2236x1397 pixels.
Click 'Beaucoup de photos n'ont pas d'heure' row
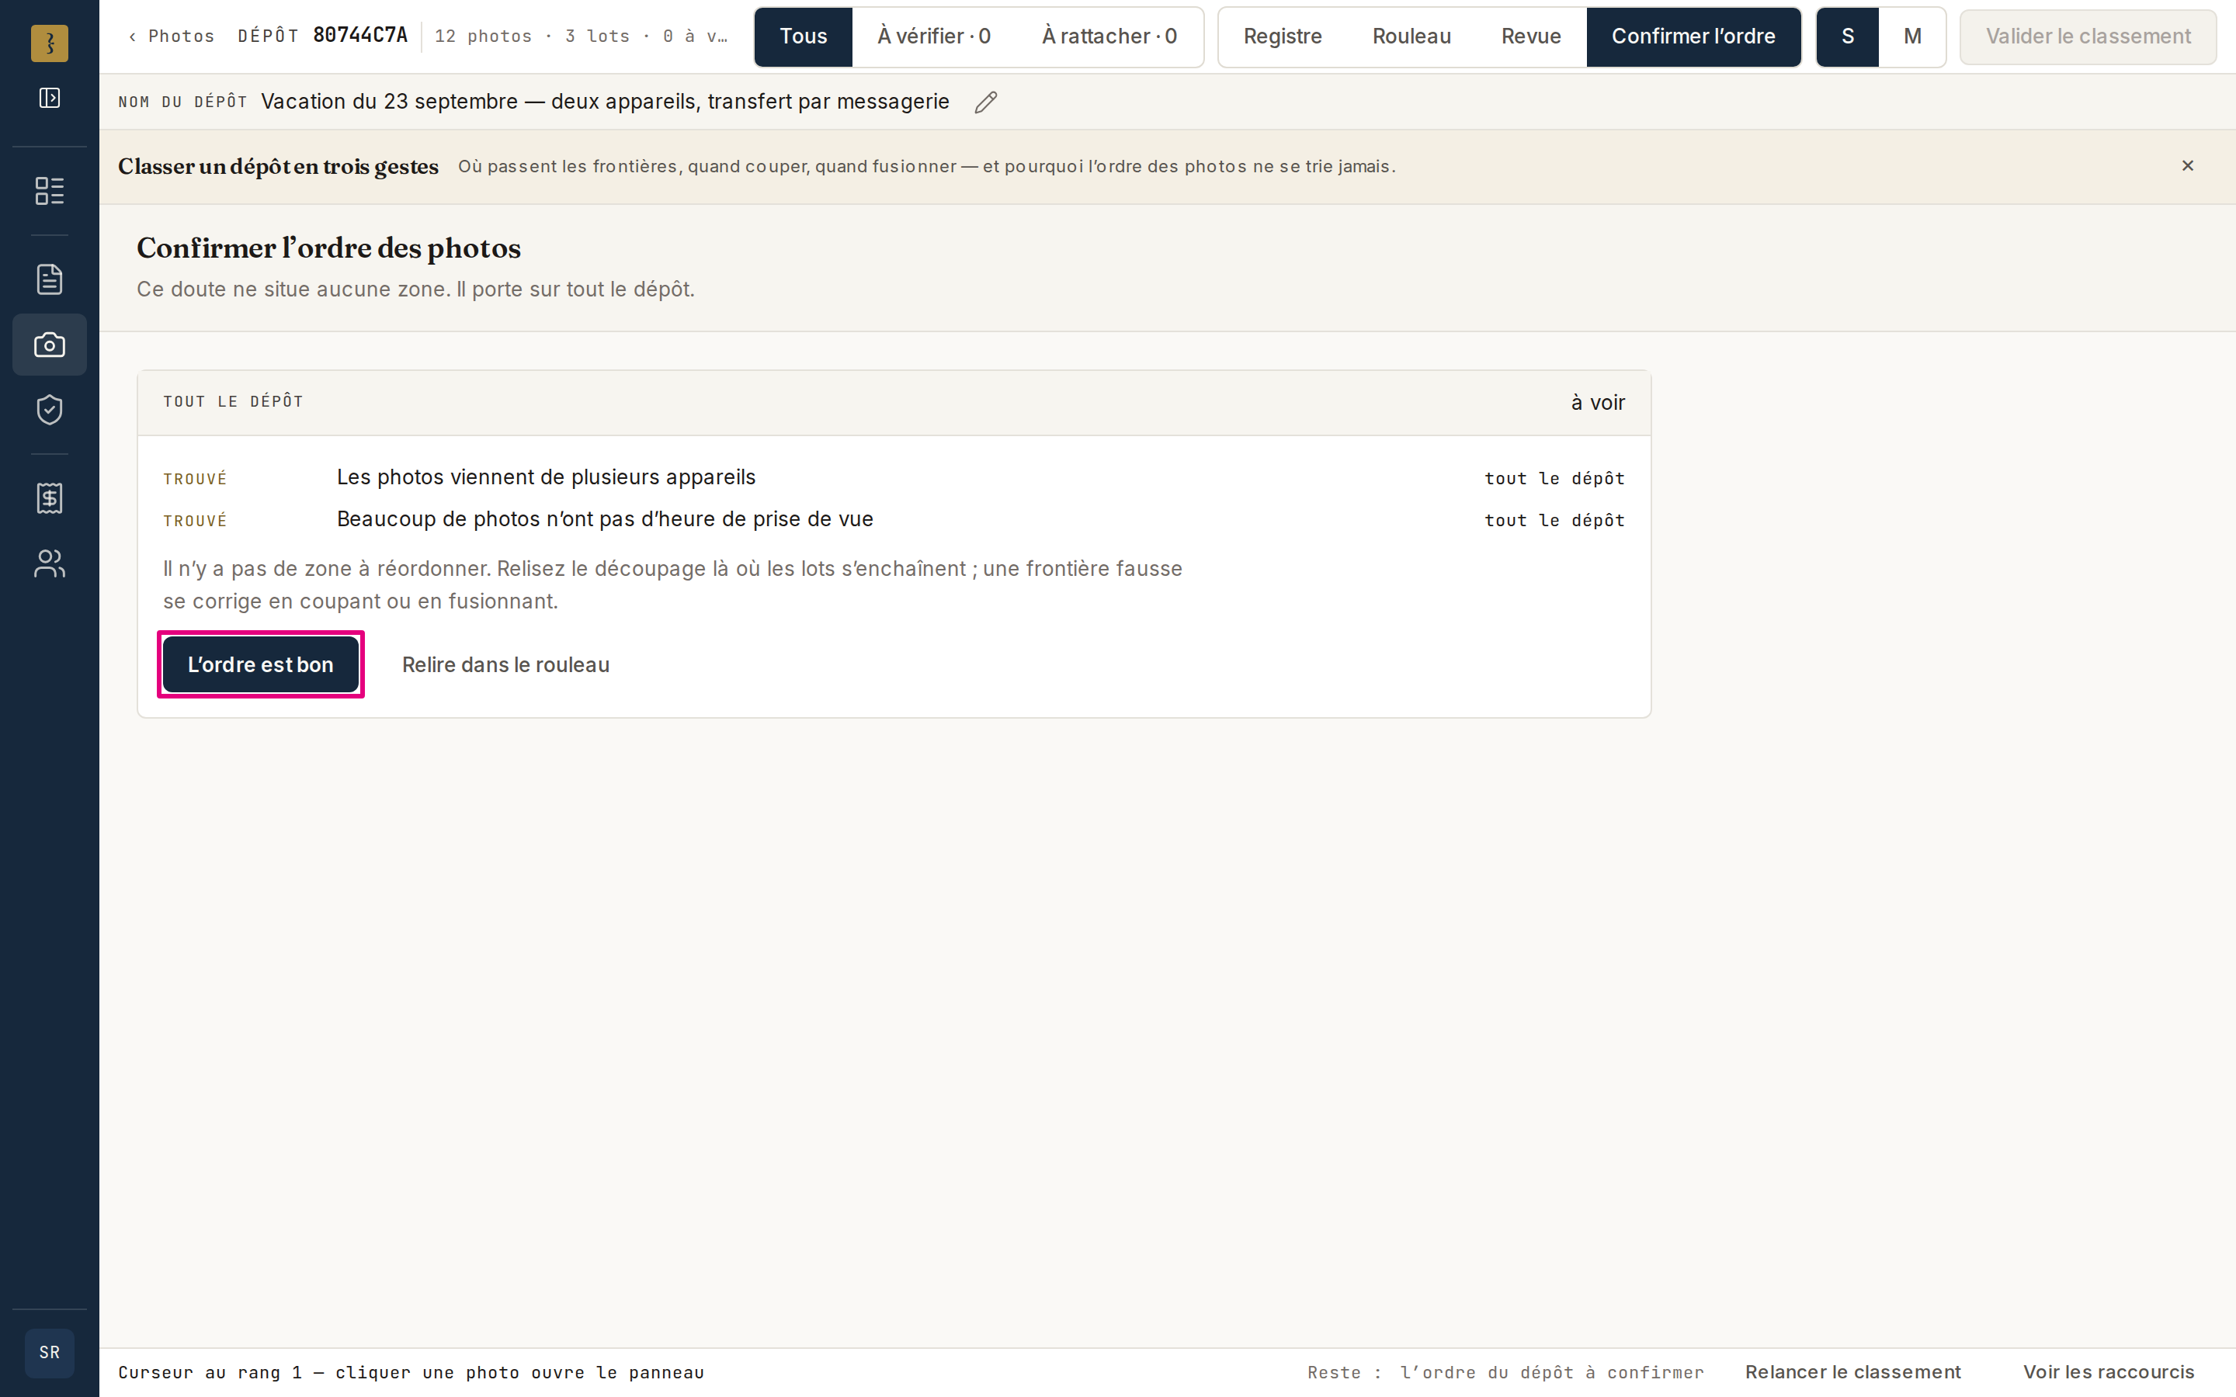(894, 519)
